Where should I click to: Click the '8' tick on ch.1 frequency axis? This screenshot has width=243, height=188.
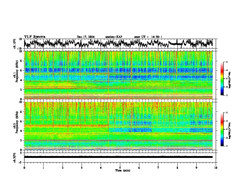point(21,61)
